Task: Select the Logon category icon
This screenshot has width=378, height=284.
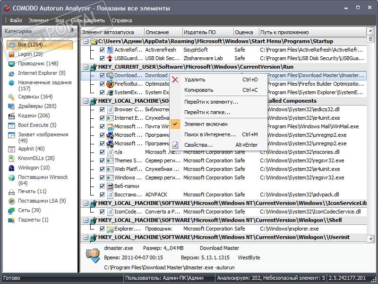Action: 11,54
